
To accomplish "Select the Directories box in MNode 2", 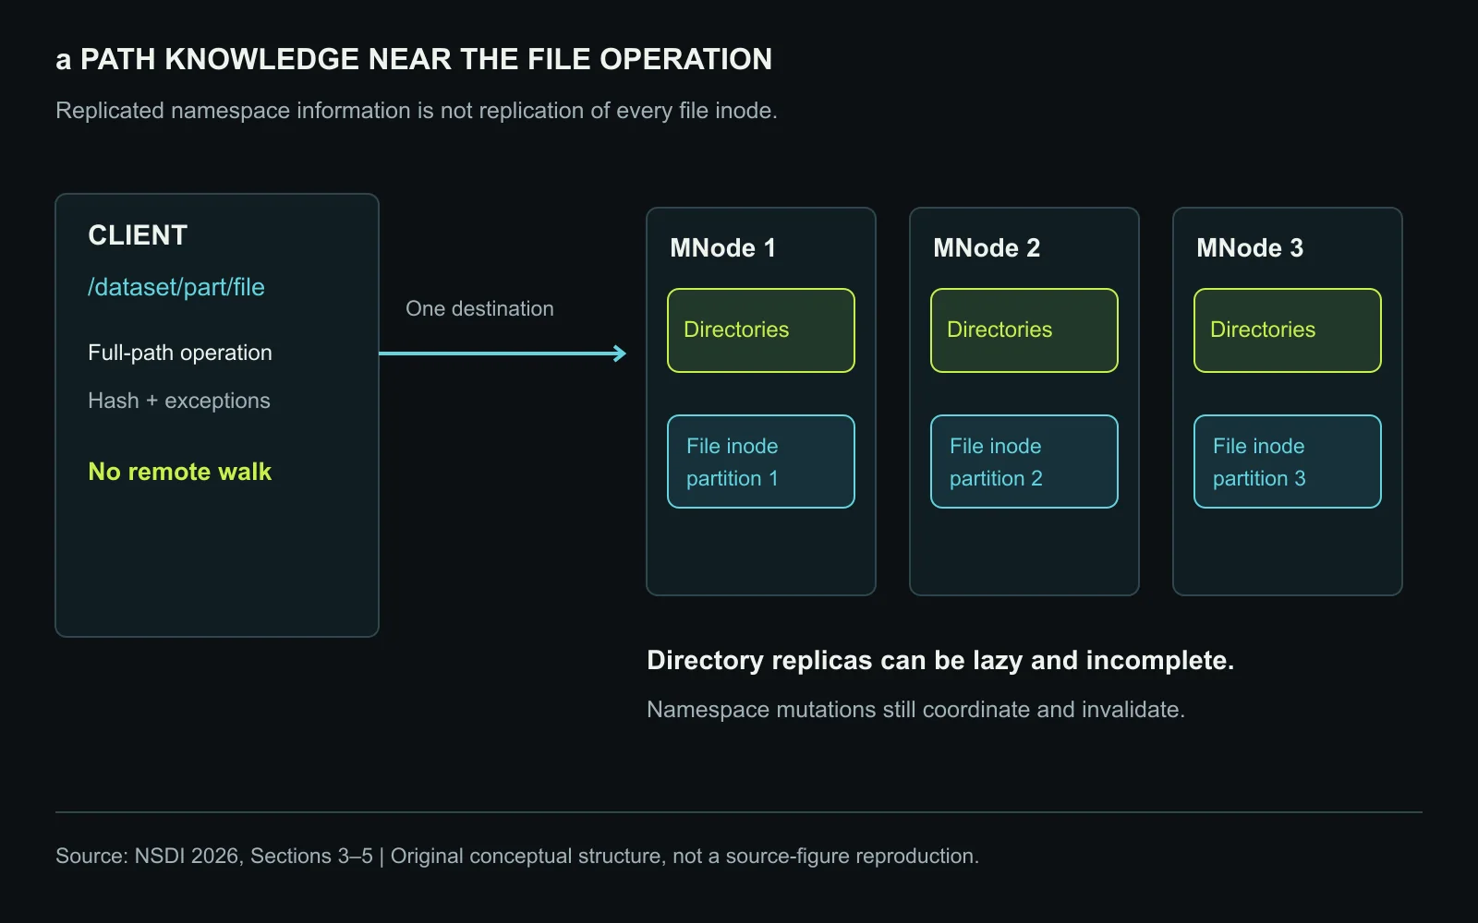I will 1024,330.
